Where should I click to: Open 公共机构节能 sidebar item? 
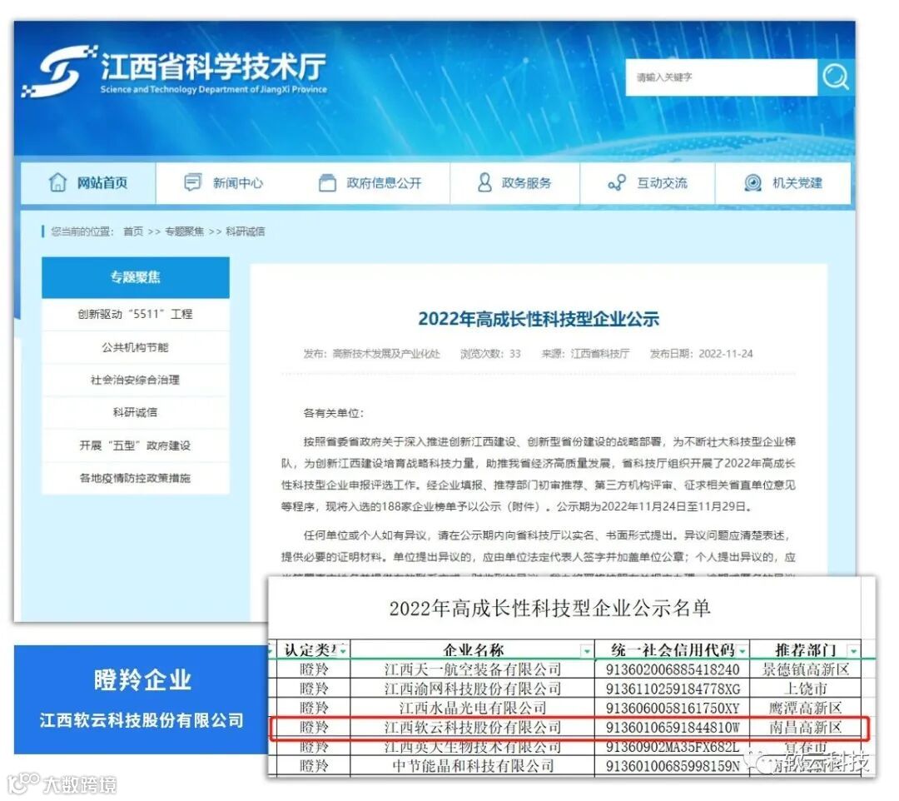point(136,347)
